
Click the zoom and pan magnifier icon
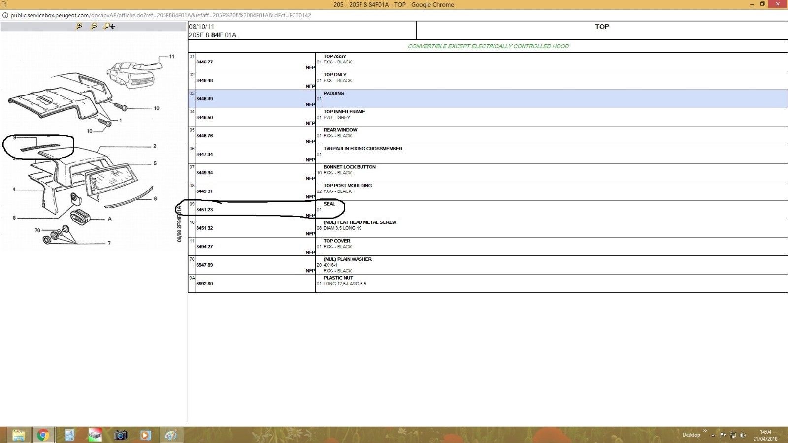[x=109, y=26]
